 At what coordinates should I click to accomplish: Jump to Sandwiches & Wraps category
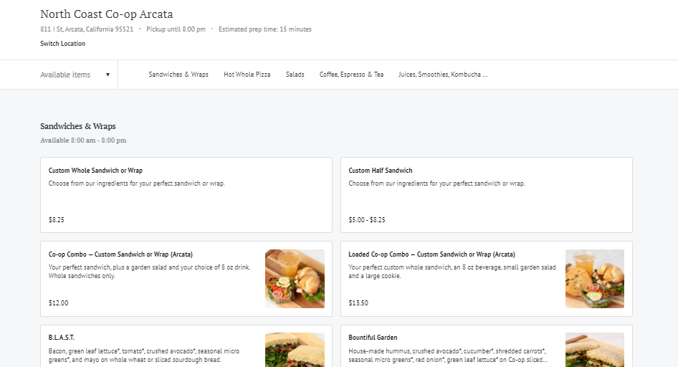(178, 75)
